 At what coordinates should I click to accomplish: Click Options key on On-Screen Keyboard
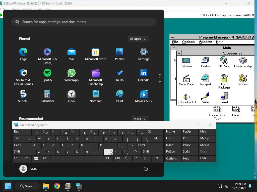click(173, 158)
